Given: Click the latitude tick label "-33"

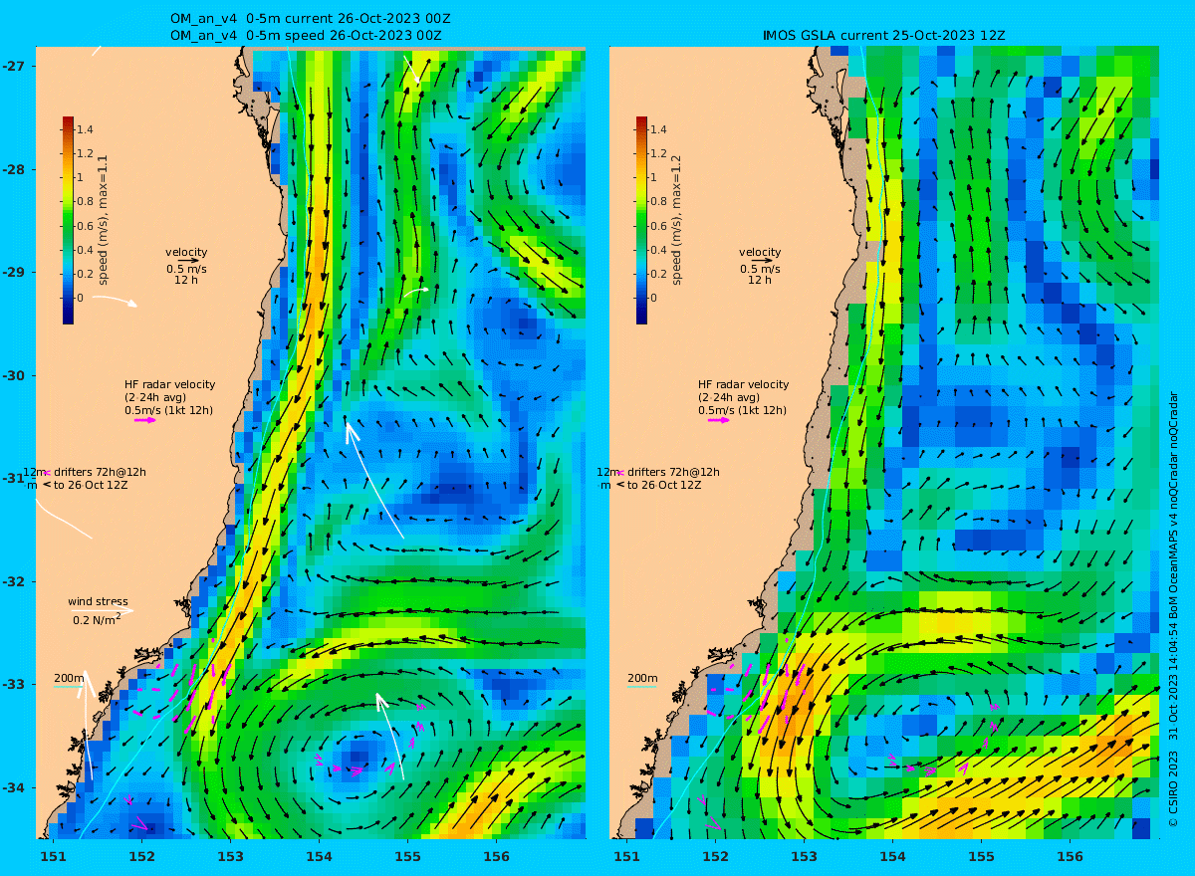Looking at the screenshot, I should click(15, 684).
